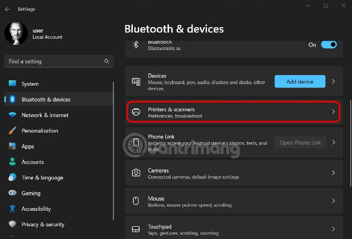
Task: Click the 'Discoverable as' text
Action: (x=164, y=48)
